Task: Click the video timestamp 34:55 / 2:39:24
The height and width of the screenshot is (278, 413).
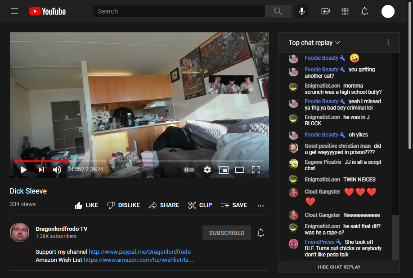Action: (85, 169)
